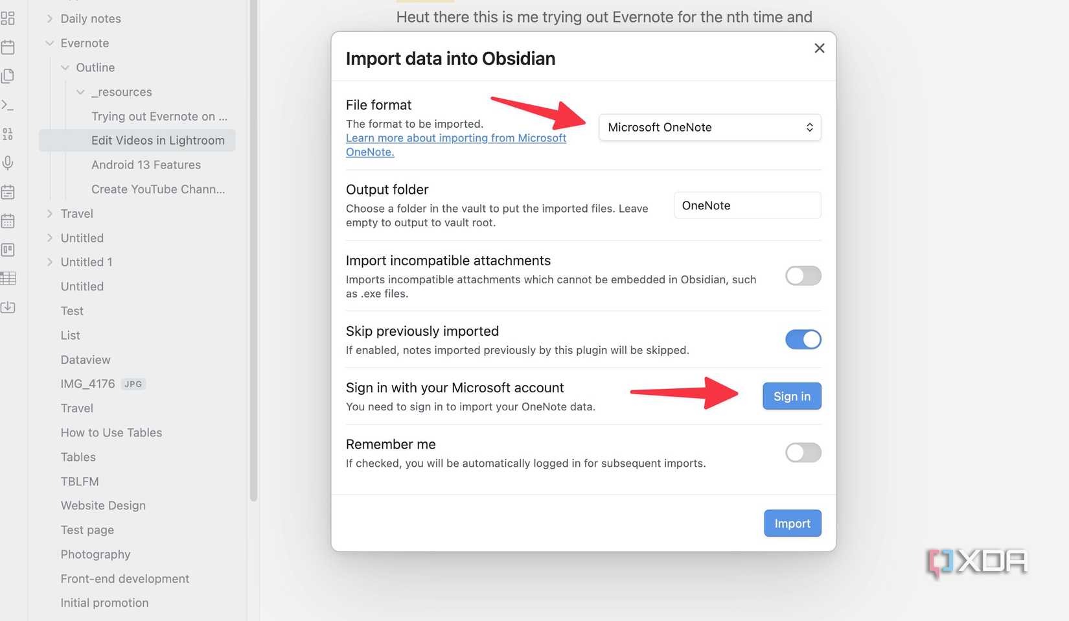This screenshot has width=1069, height=621.
Task: Start the audio recorder from the microphone icon
Action: pyautogui.click(x=8, y=163)
